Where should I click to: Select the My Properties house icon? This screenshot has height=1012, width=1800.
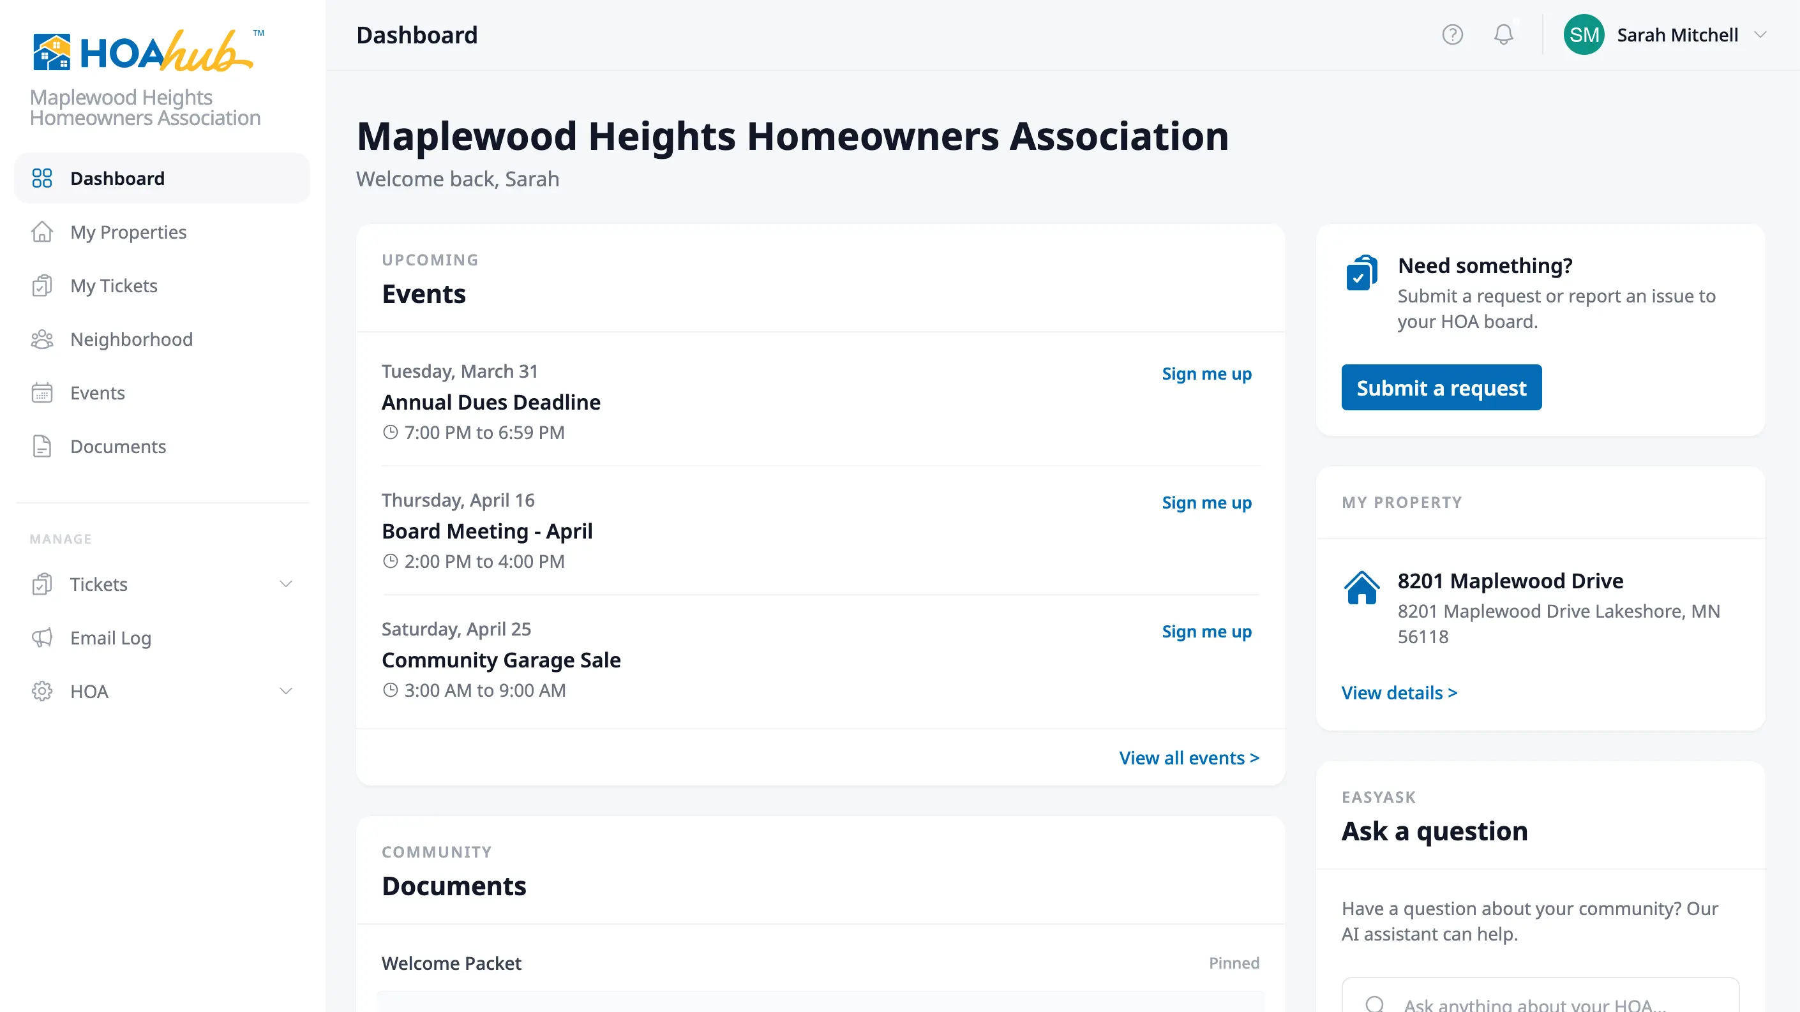[x=42, y=232]
